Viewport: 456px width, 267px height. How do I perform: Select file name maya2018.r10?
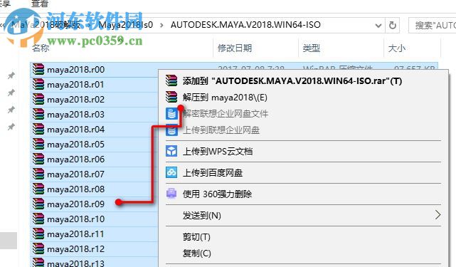pyautogui.click(x=75, y=219)
